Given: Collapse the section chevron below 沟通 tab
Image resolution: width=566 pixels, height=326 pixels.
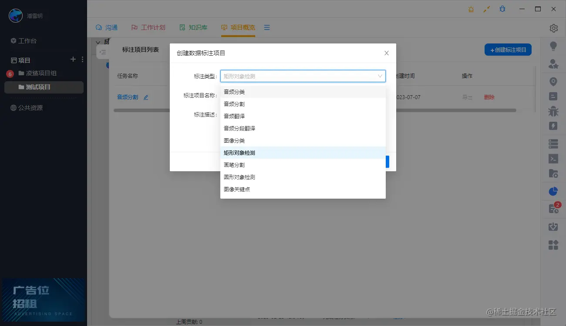Looking at the screenshot, I should pos(98,42).
